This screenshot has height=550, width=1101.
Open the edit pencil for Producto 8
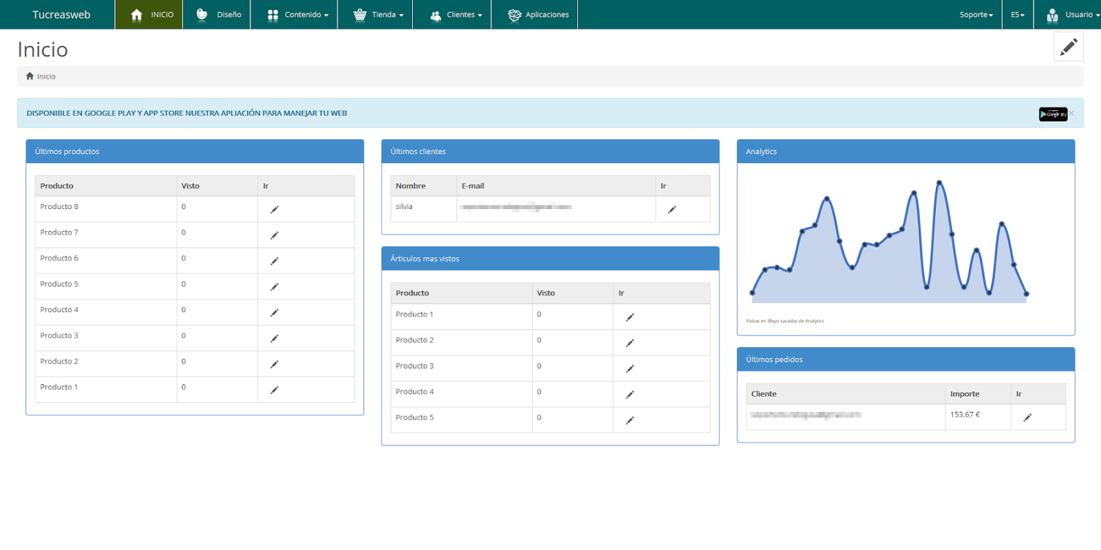(274, 210)
